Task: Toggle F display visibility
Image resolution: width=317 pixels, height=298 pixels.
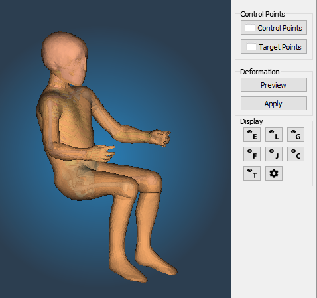Action: 252,154
